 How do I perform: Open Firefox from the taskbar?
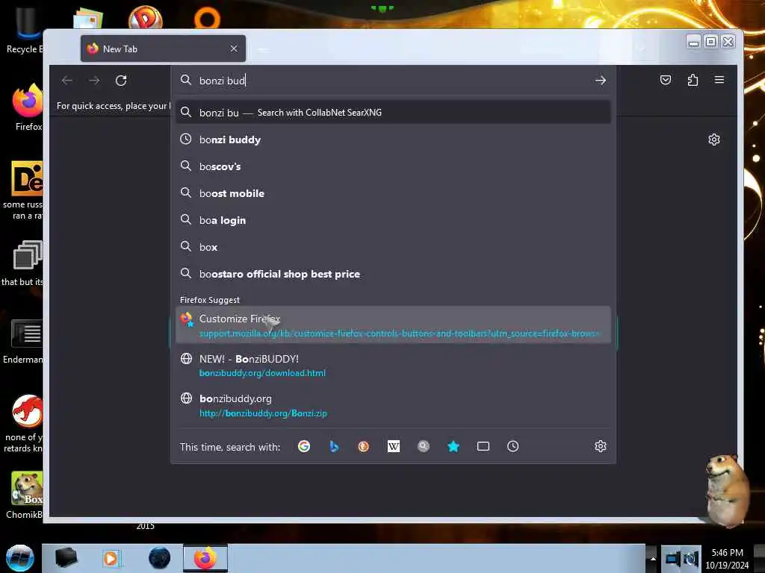click(205, 558)
